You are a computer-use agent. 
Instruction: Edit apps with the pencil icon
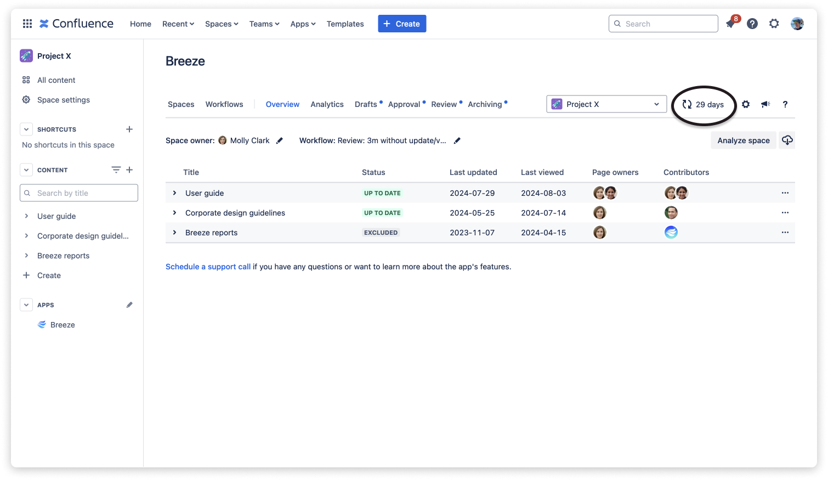(x=129, y=305)
